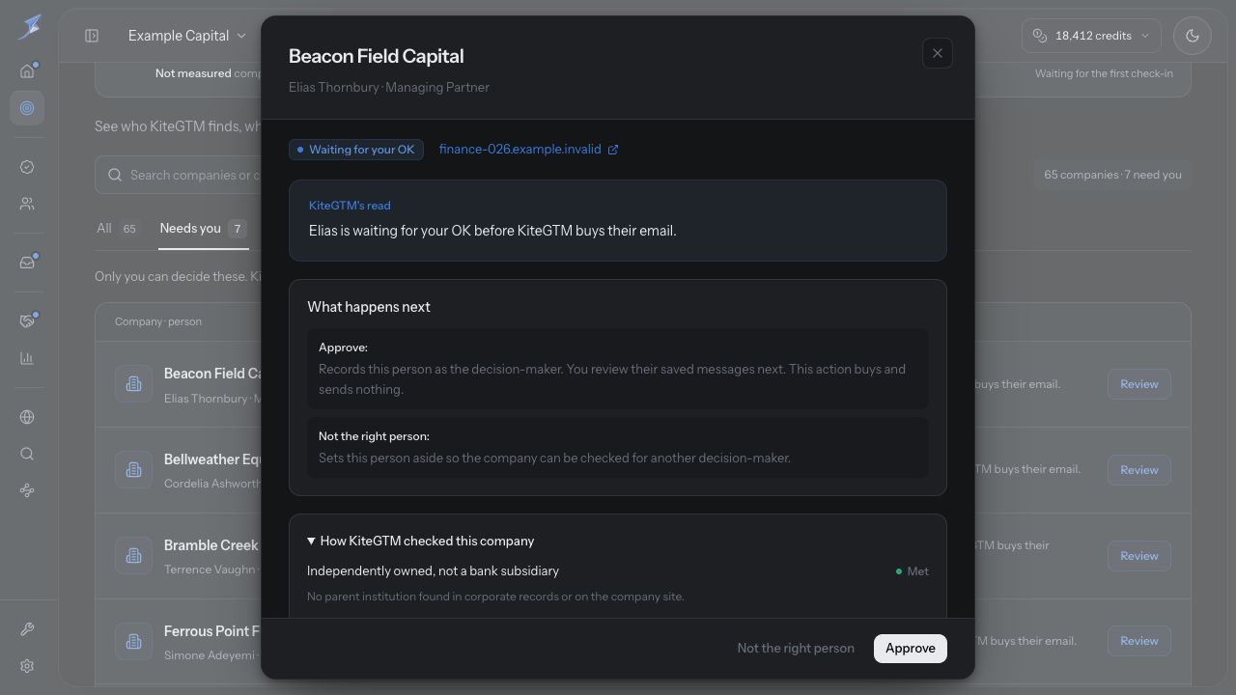The image size is (1236, 695).
Task: Collapse the sidebar with the panel icon
Action: click(x=92, y=36)
